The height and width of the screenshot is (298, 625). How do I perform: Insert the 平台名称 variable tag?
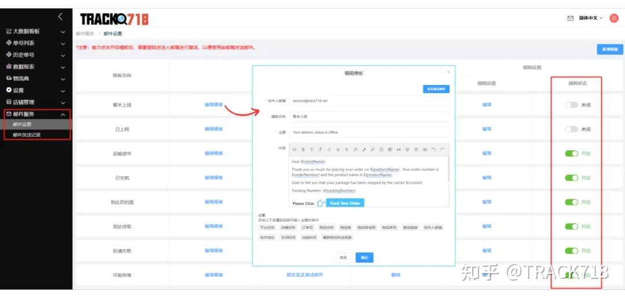(x=267, y=228)
